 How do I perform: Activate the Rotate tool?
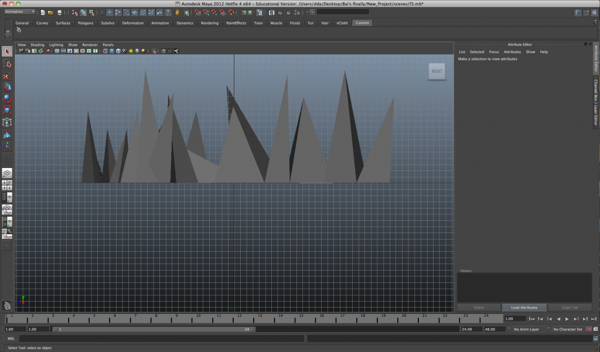tap(7, 98)
